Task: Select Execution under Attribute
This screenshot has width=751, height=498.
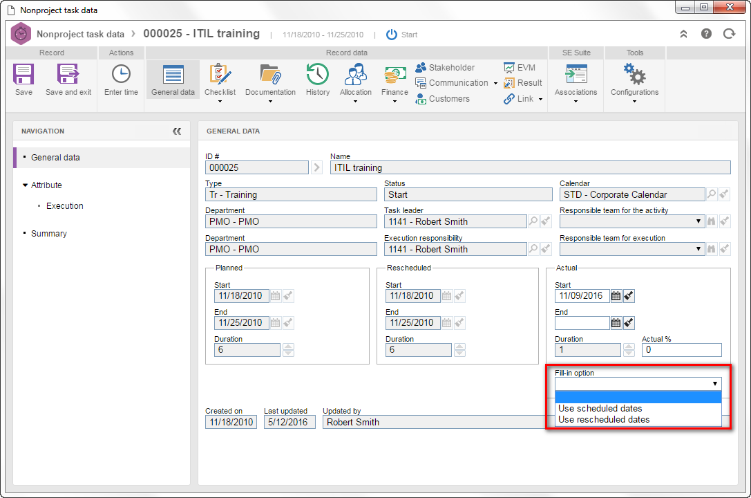Action: (65, 206)
